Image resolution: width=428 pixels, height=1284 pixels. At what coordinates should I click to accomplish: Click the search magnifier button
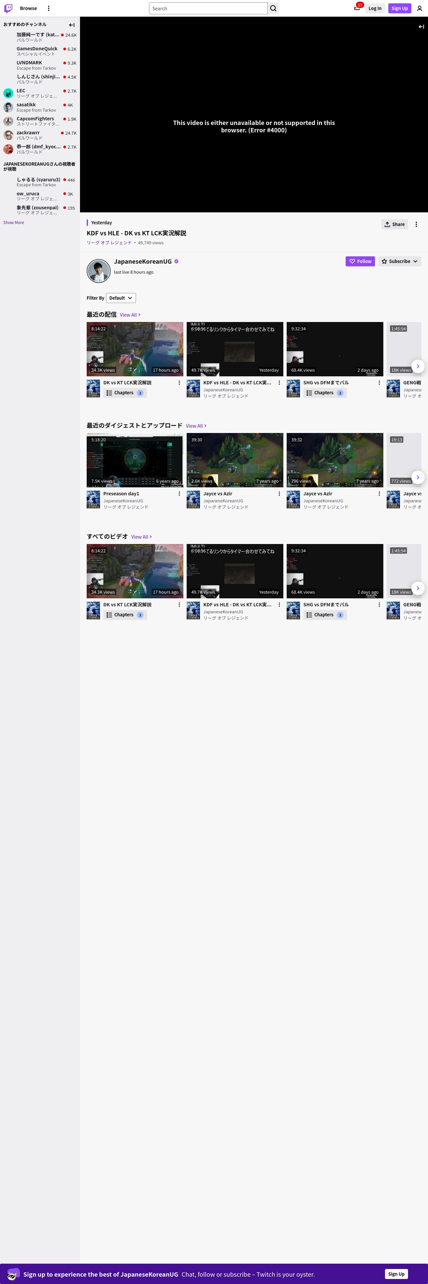coord(273,8)
